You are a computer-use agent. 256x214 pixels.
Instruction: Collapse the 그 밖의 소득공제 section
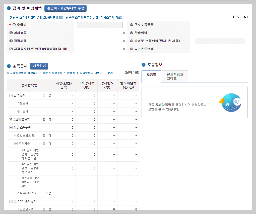coord(11,201)
